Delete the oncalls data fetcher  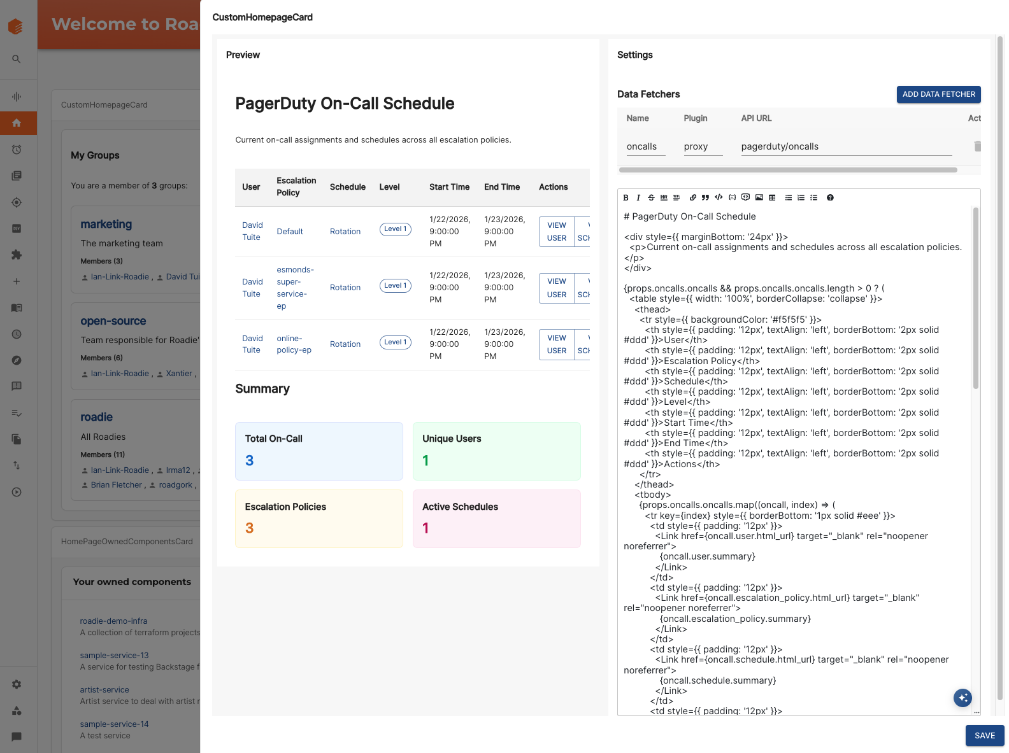(977, 146)
